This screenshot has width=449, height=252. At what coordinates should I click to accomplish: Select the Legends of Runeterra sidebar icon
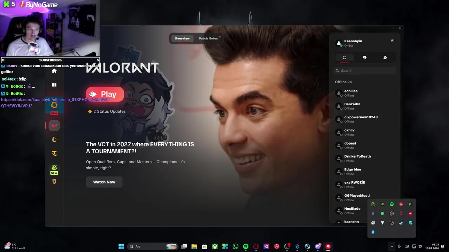tap(54, 181)
